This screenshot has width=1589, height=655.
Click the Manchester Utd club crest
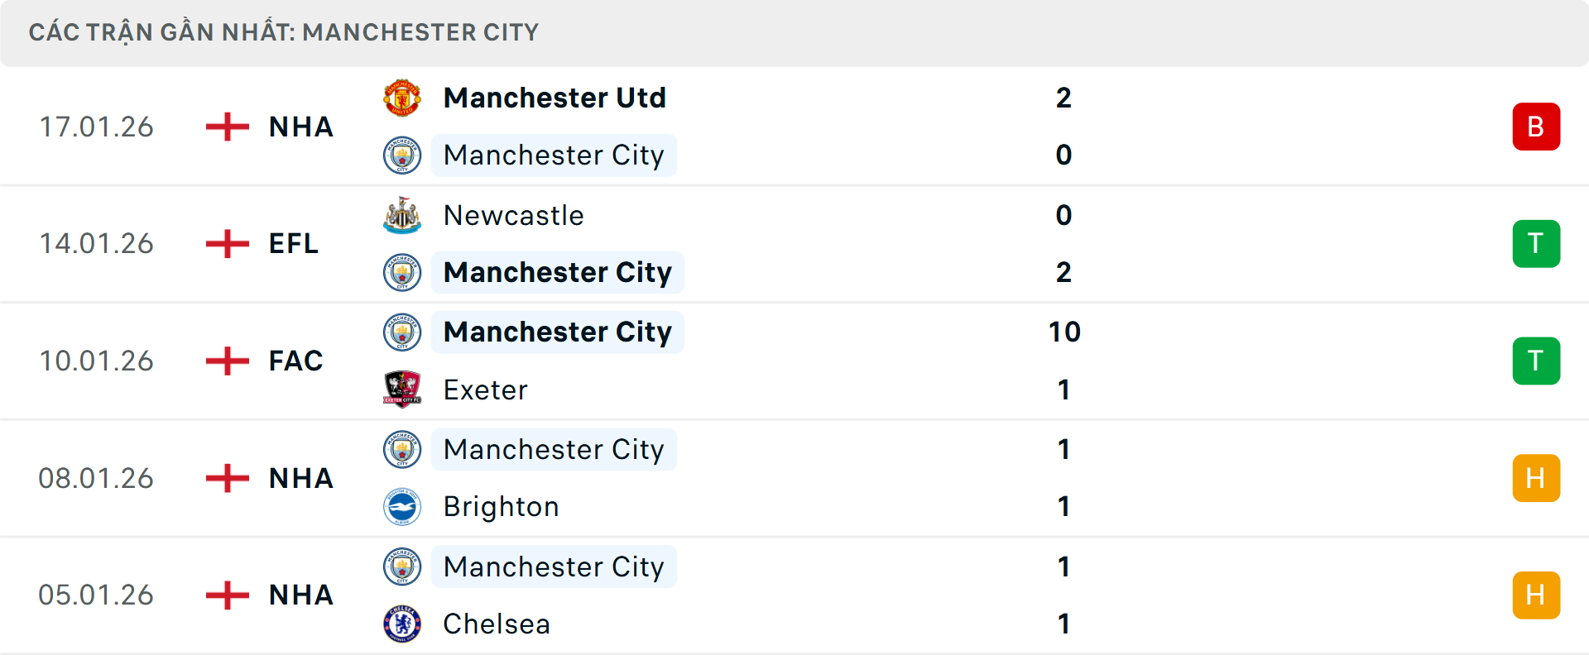[x=402, y=97]
